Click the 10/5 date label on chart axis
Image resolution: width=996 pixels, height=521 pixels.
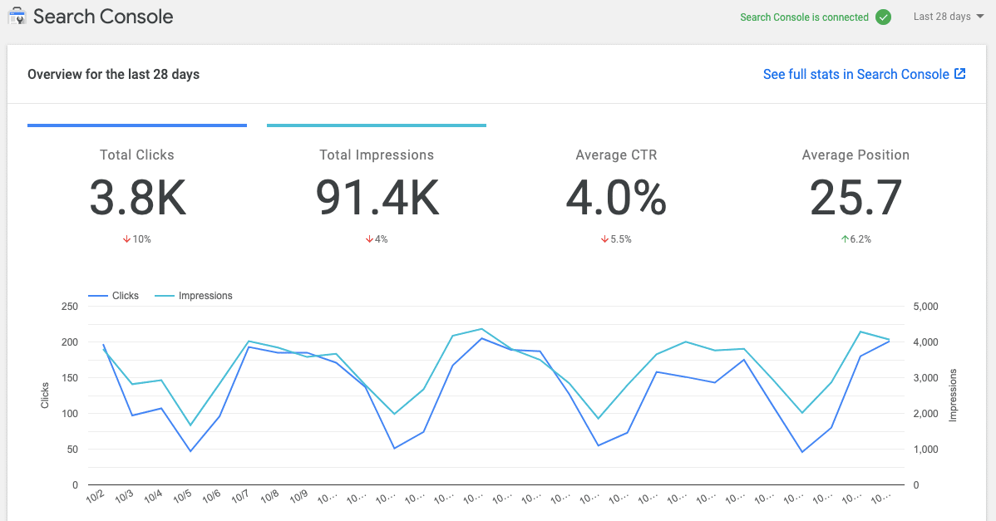182,497
